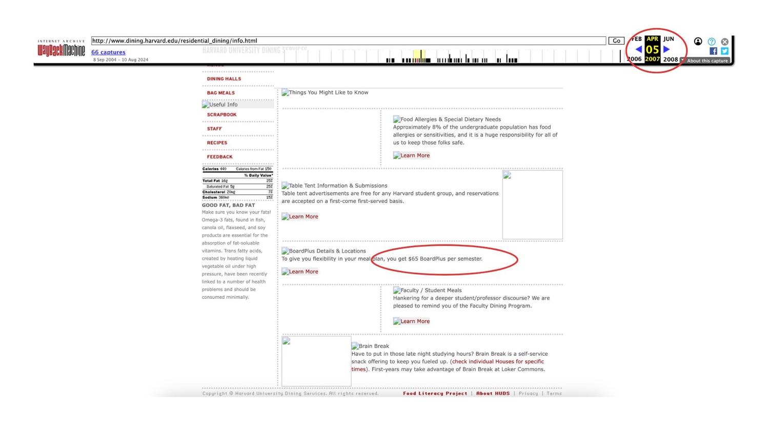
Task: Click the GOOD FAT, BAD FAT heading
Action: point(228,205)
